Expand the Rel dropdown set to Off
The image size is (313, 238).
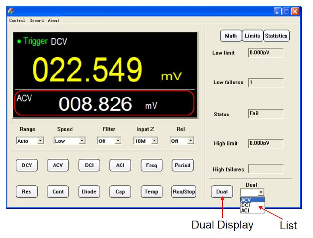point(191,141)
